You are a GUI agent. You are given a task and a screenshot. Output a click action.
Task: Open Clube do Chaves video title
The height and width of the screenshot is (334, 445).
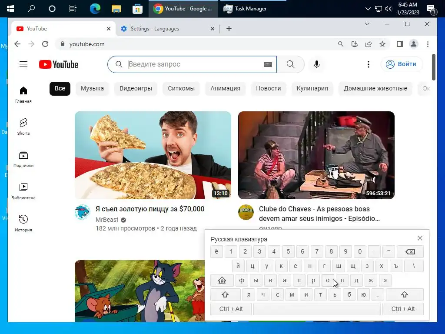[x=319, y=214]
